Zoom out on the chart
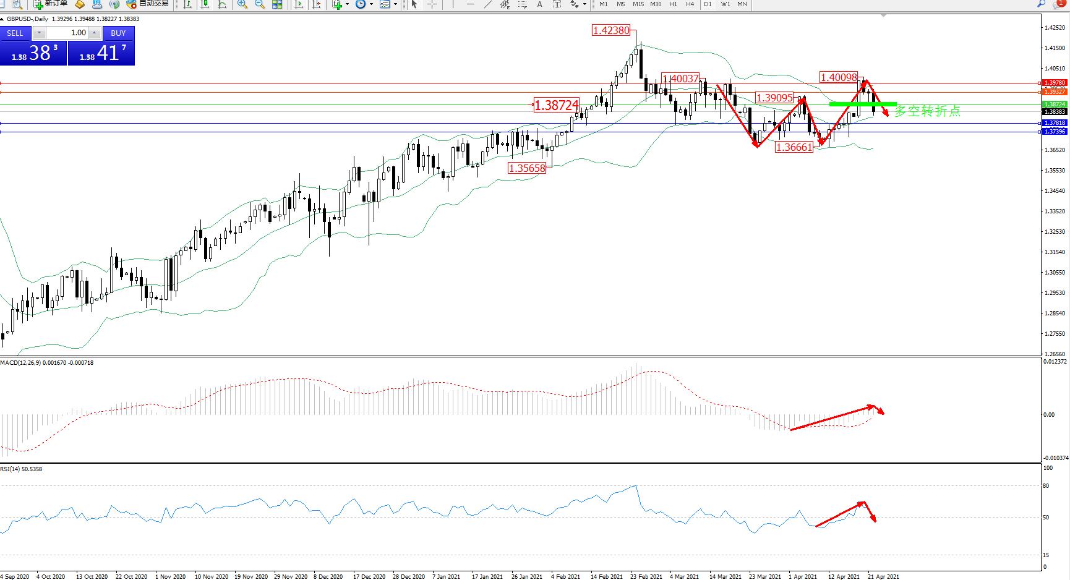The image size is (1070, 580). point(260,4)
